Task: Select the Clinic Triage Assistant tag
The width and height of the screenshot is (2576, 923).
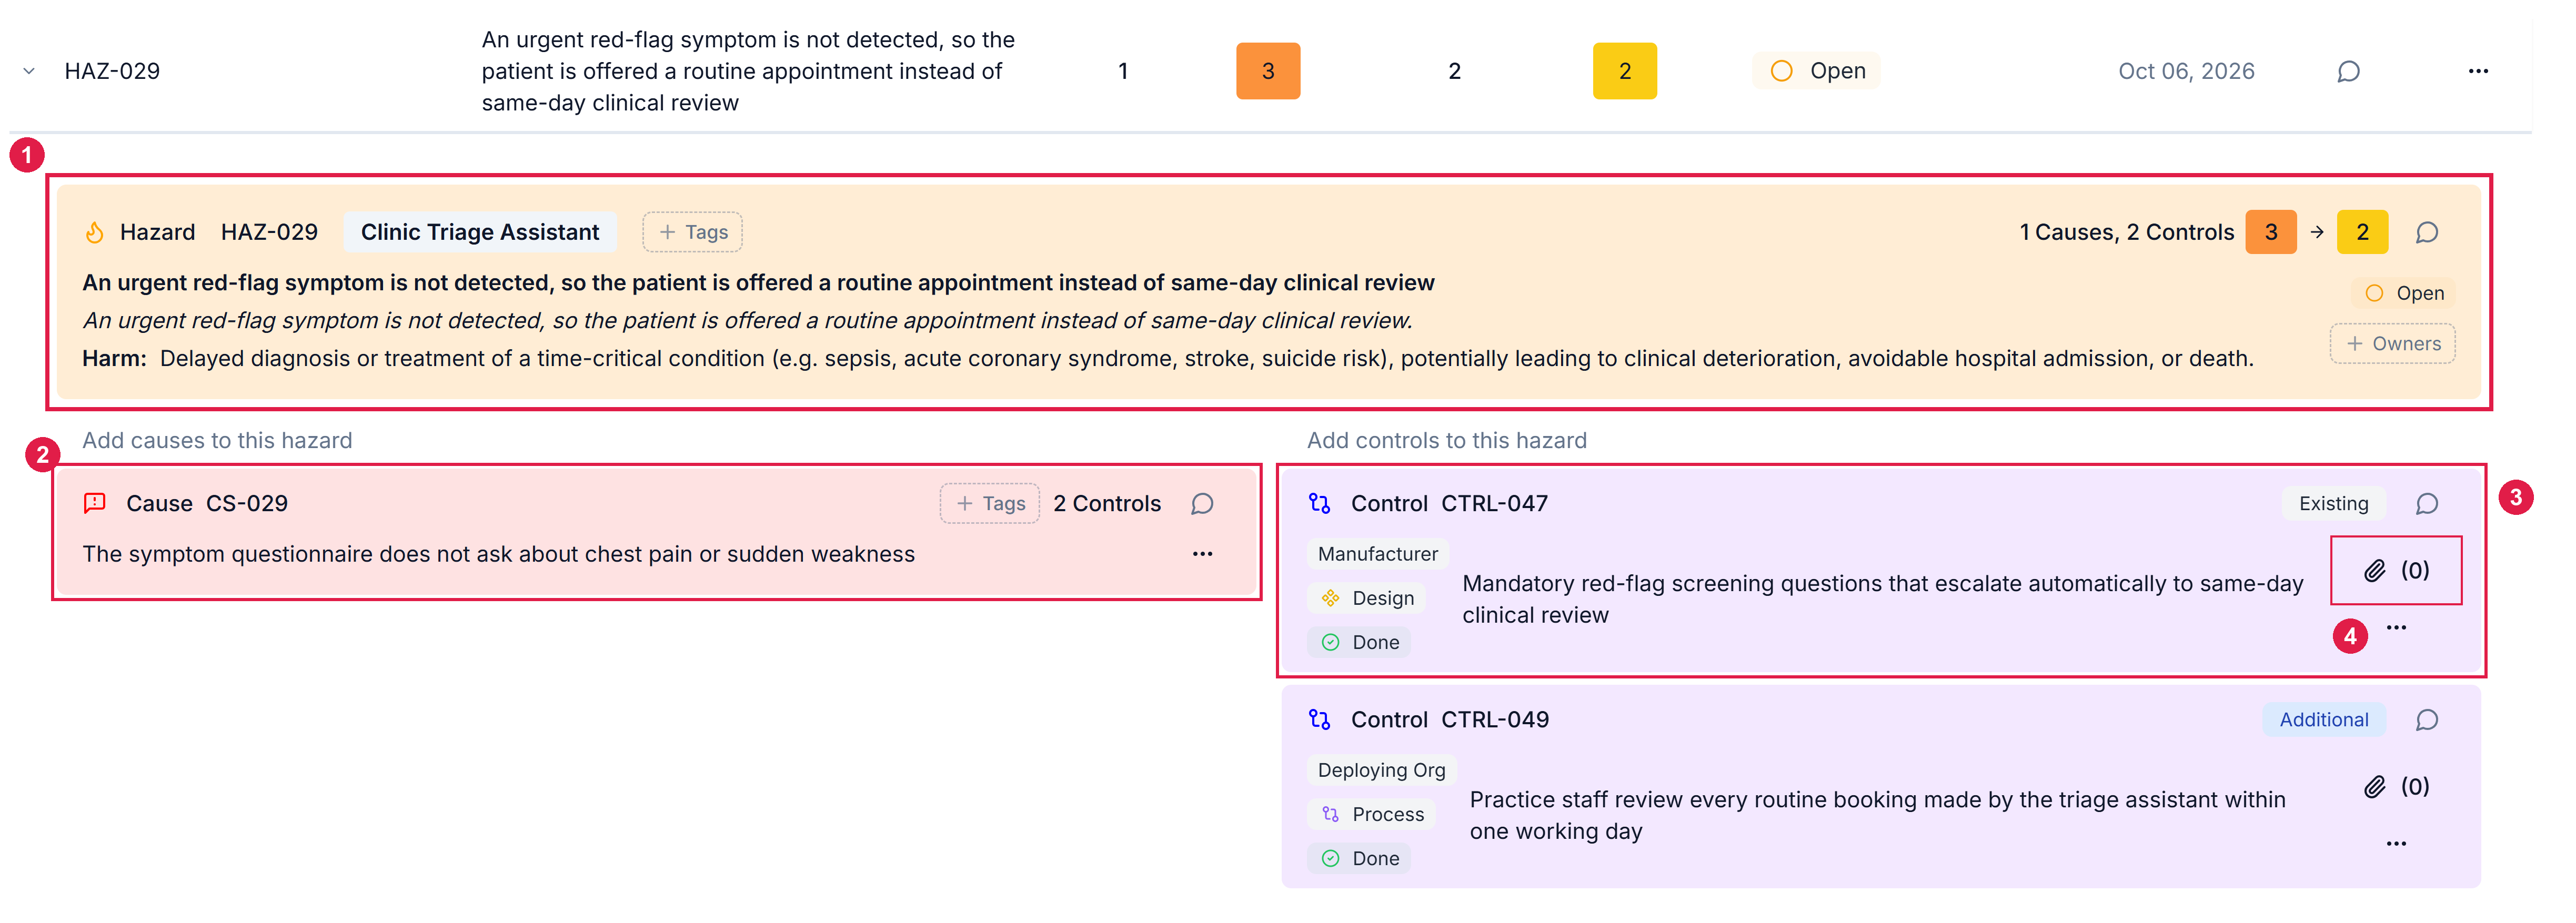Action: pos(480,232)
